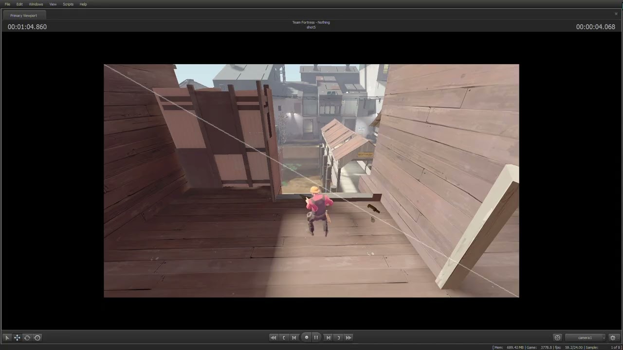Click the fps 58.2/24.00 status entry
The image size is (623, 350).
pos(568,347)
